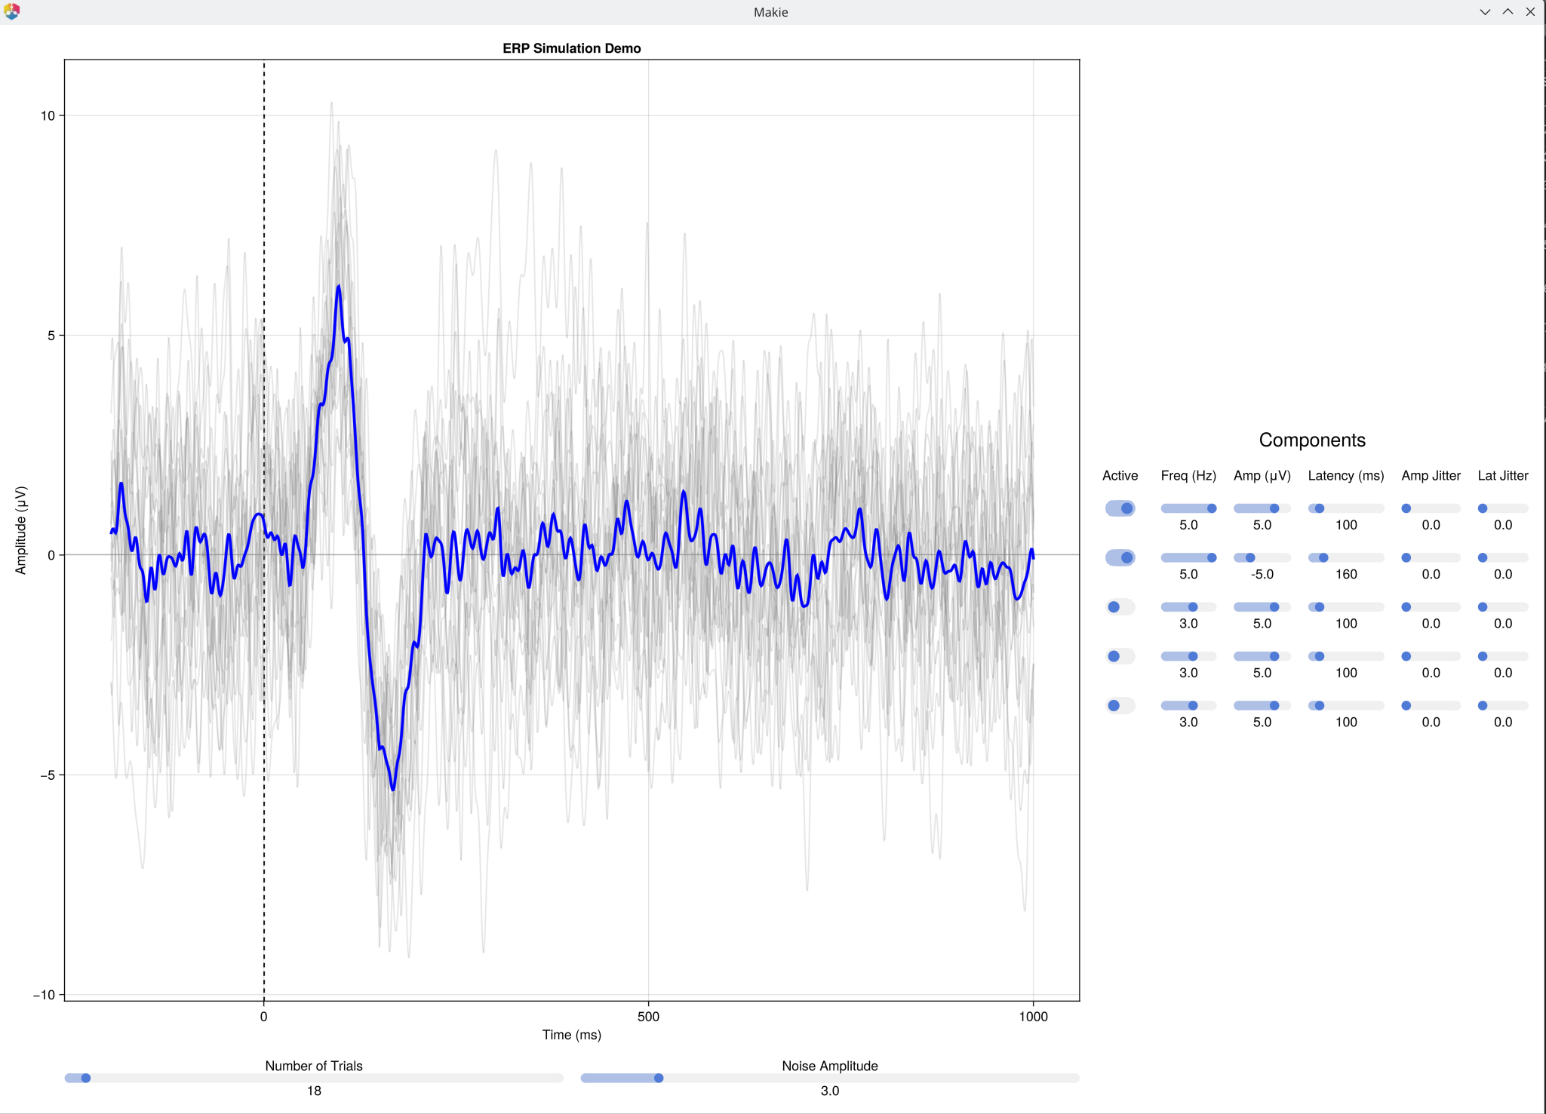Adjust the Noise Amplitude slider

pyautogui.click(x=658, y=1078)
